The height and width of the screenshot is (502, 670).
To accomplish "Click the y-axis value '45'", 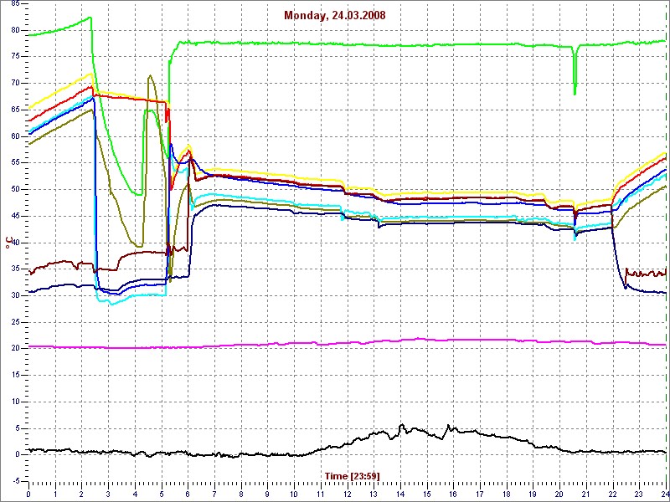I will click(15, 216).
